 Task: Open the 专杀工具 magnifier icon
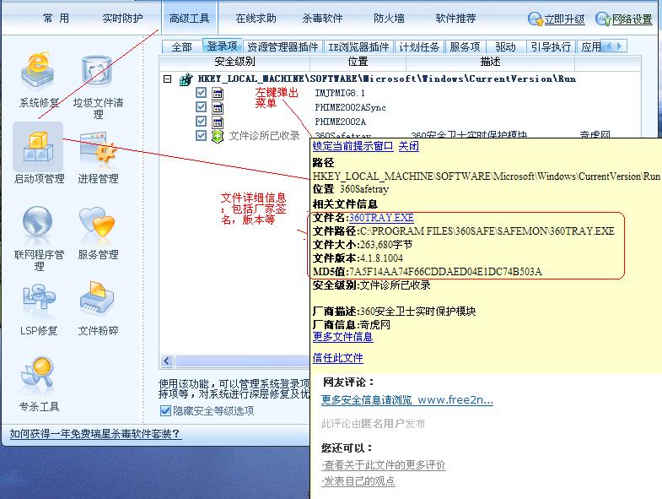point(37,374)
